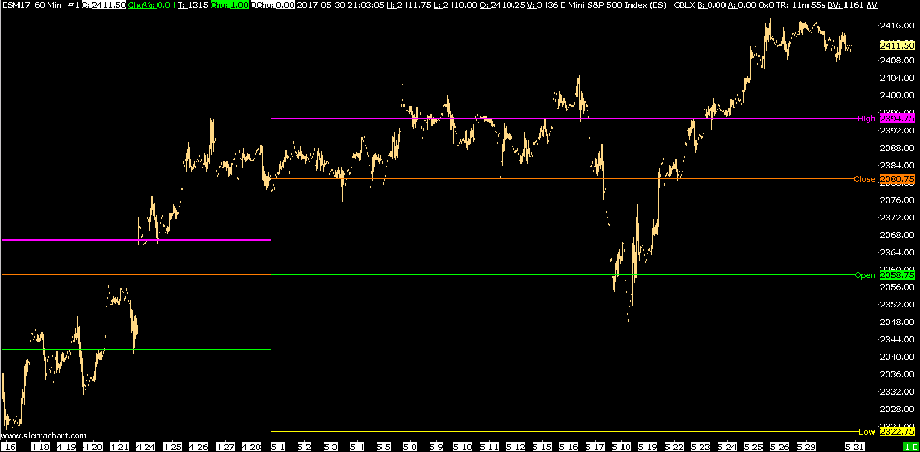Click the 2416.00 price scale label
The height and width of the screenshot is (452, 920).
click(897, 25)
